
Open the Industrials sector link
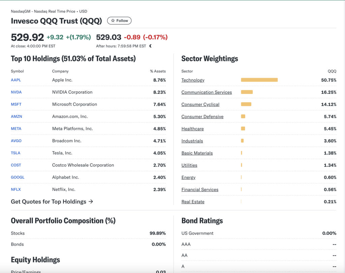coord(192,141)
